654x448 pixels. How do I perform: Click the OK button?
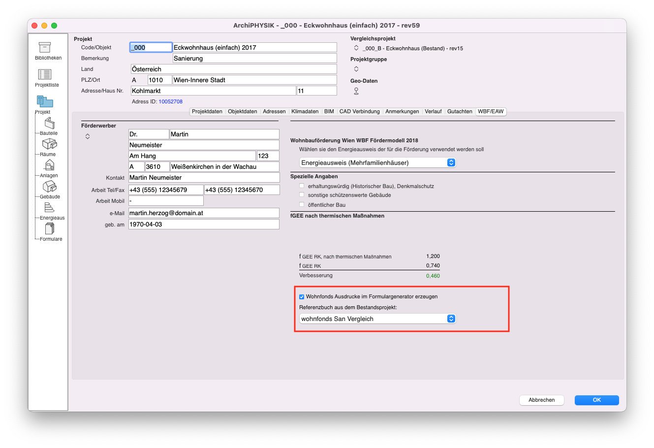tap(597, 400)
